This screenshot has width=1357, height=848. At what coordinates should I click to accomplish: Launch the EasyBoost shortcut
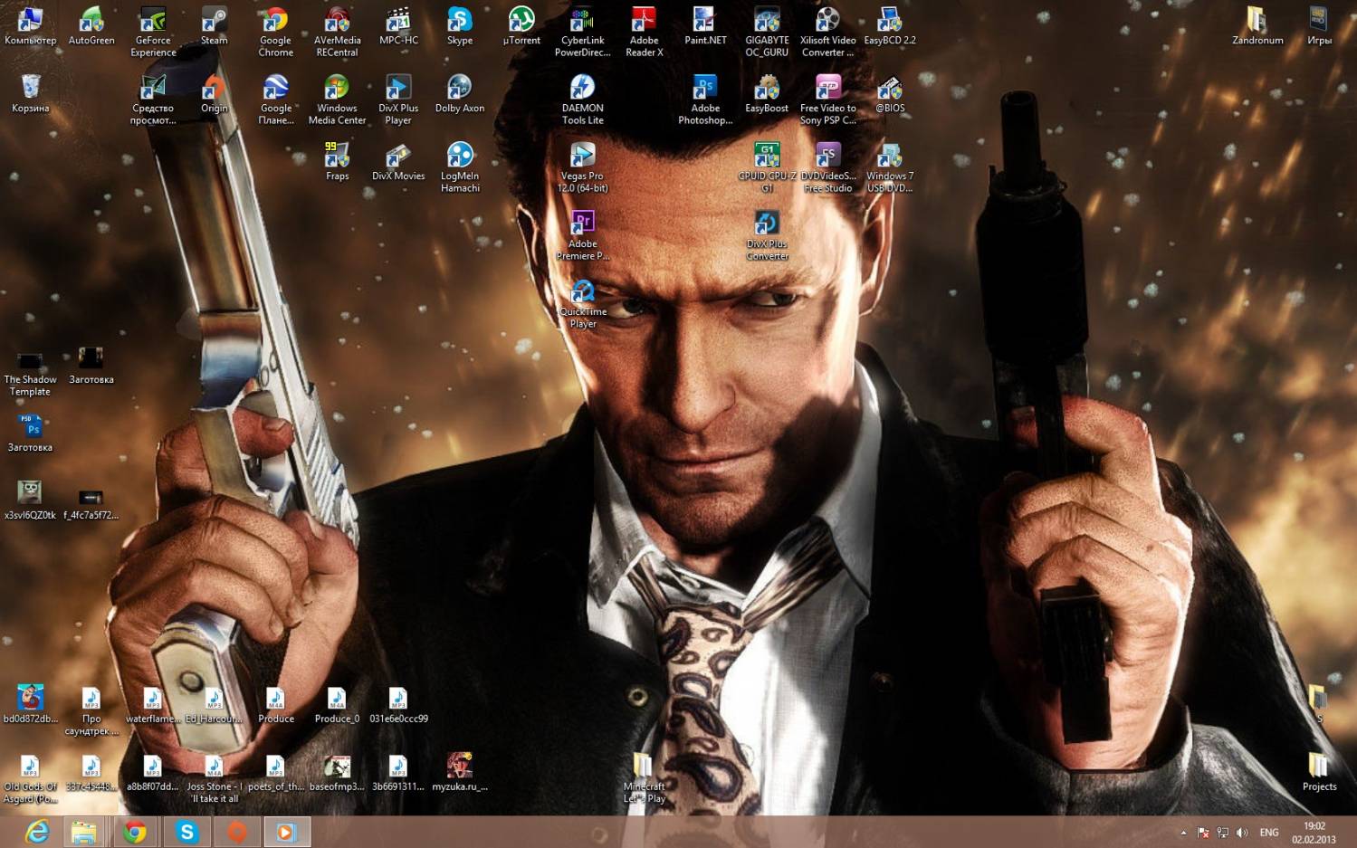pos(767,94)
